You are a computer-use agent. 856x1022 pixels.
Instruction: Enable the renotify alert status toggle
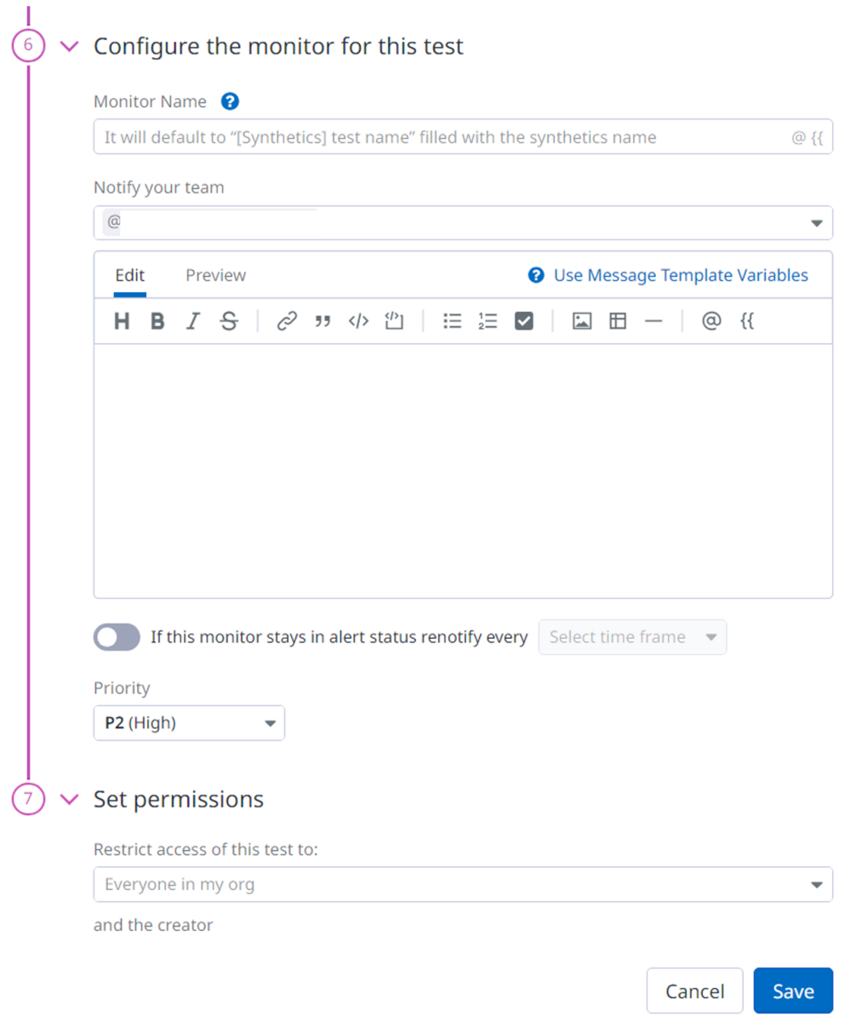pos(117,637)
